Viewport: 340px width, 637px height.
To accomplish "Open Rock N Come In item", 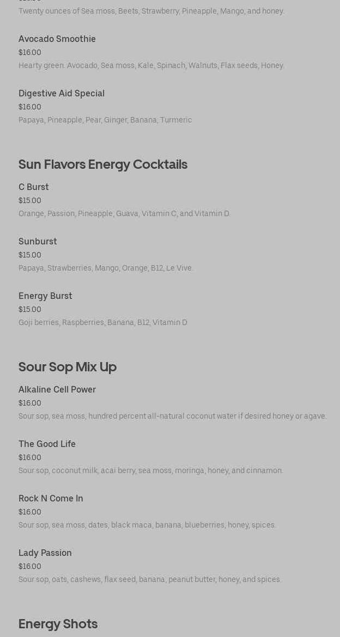I will (x=51, y=498).
